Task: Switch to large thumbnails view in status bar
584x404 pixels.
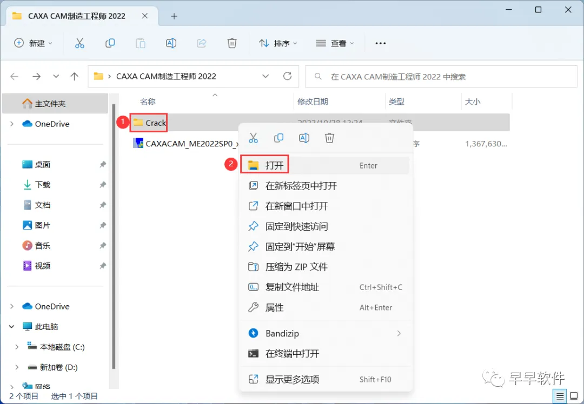Action: click(x=574, y=396)
